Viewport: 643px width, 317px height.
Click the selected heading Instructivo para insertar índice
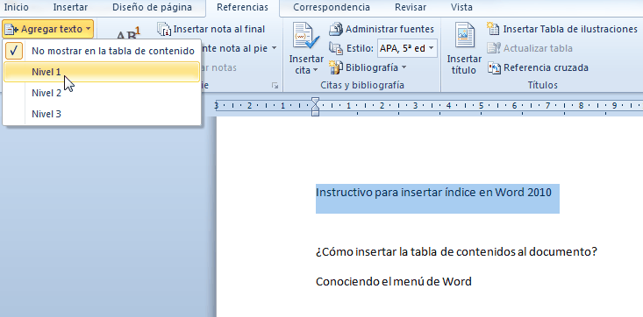[x=433, y=192]
